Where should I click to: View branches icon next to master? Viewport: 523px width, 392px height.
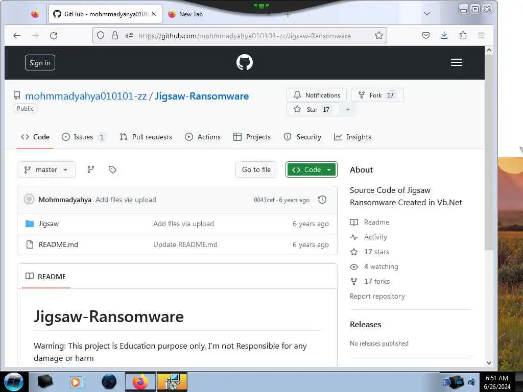tap(91, 169)
